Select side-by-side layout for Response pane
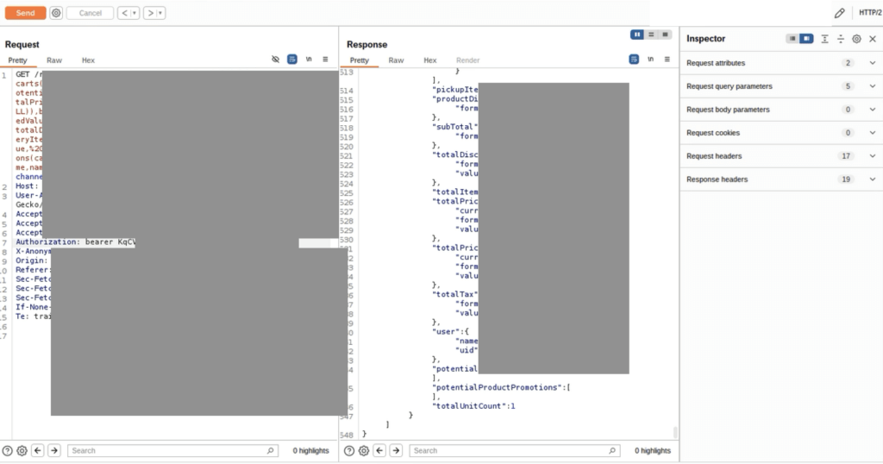The image size is (883, 464). point(637,34)
